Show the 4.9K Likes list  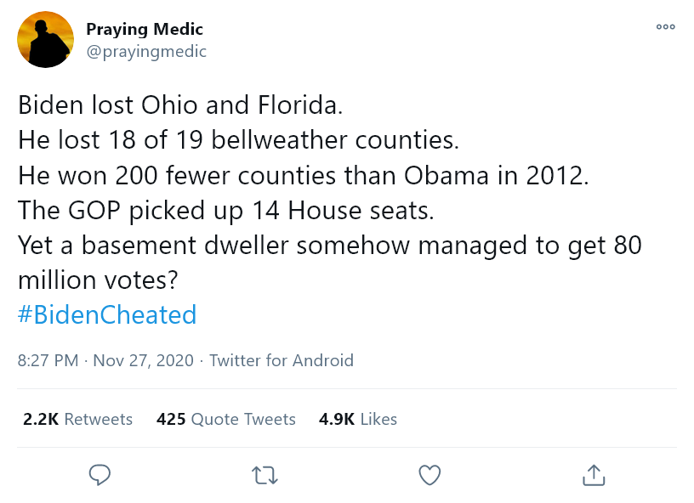point(358,419)
